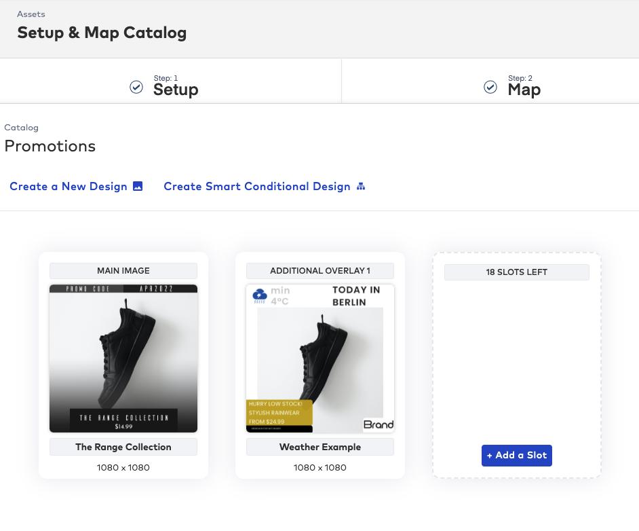Click the image icon beside Create a New Design
Viewport: 639px width, 531px height.
click(137, 186)
